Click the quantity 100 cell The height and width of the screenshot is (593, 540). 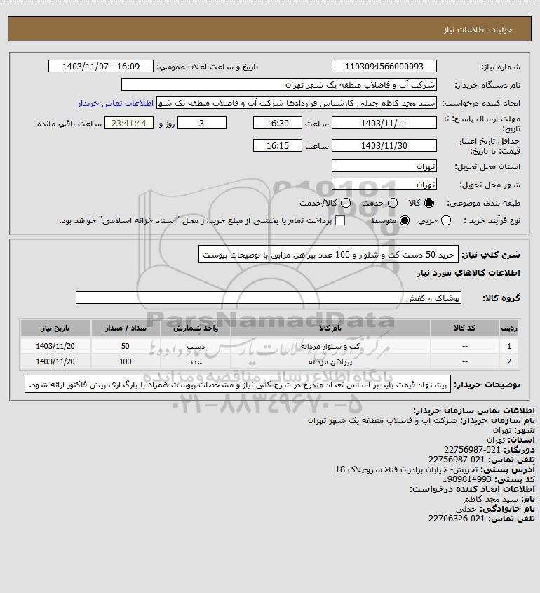(126, 362)
